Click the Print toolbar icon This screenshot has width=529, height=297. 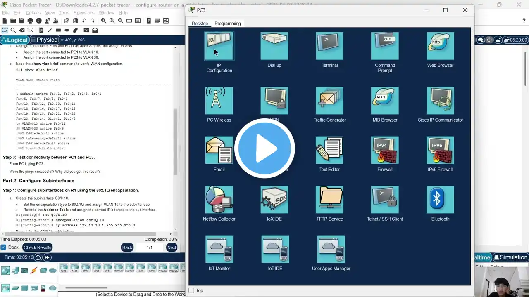pyautogui.click(x=30, y=21)
